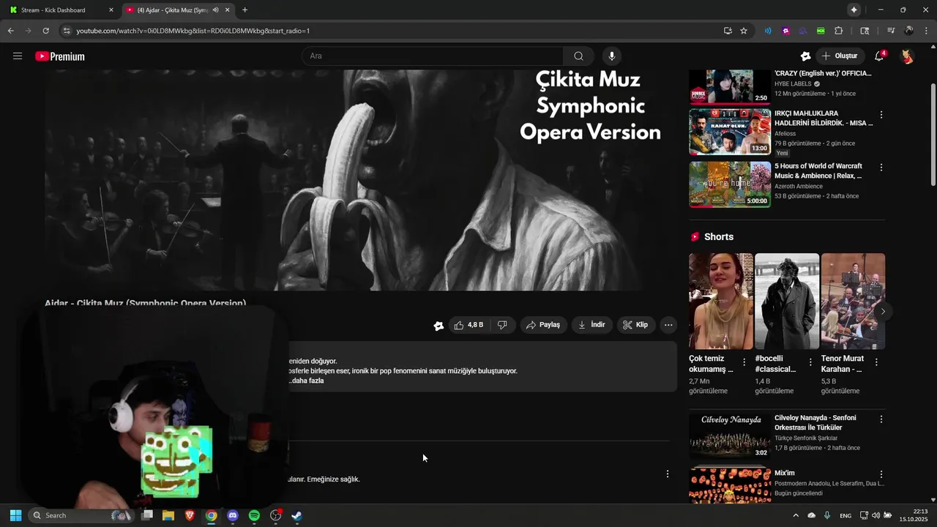Show hidden system tray icons chevron

pos(796,515)
